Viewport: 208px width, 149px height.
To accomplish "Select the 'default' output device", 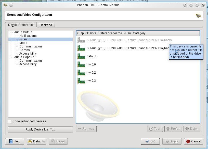I will coord(138,56).
